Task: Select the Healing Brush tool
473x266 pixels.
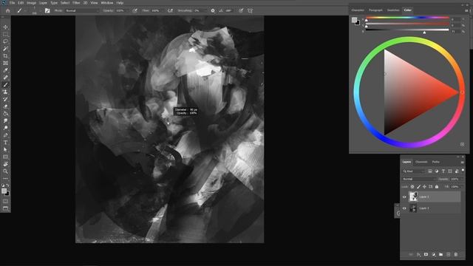Action: point(5,78)
